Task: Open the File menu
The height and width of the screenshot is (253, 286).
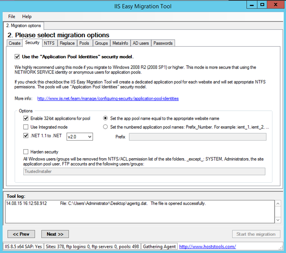Action: (12, 17)
